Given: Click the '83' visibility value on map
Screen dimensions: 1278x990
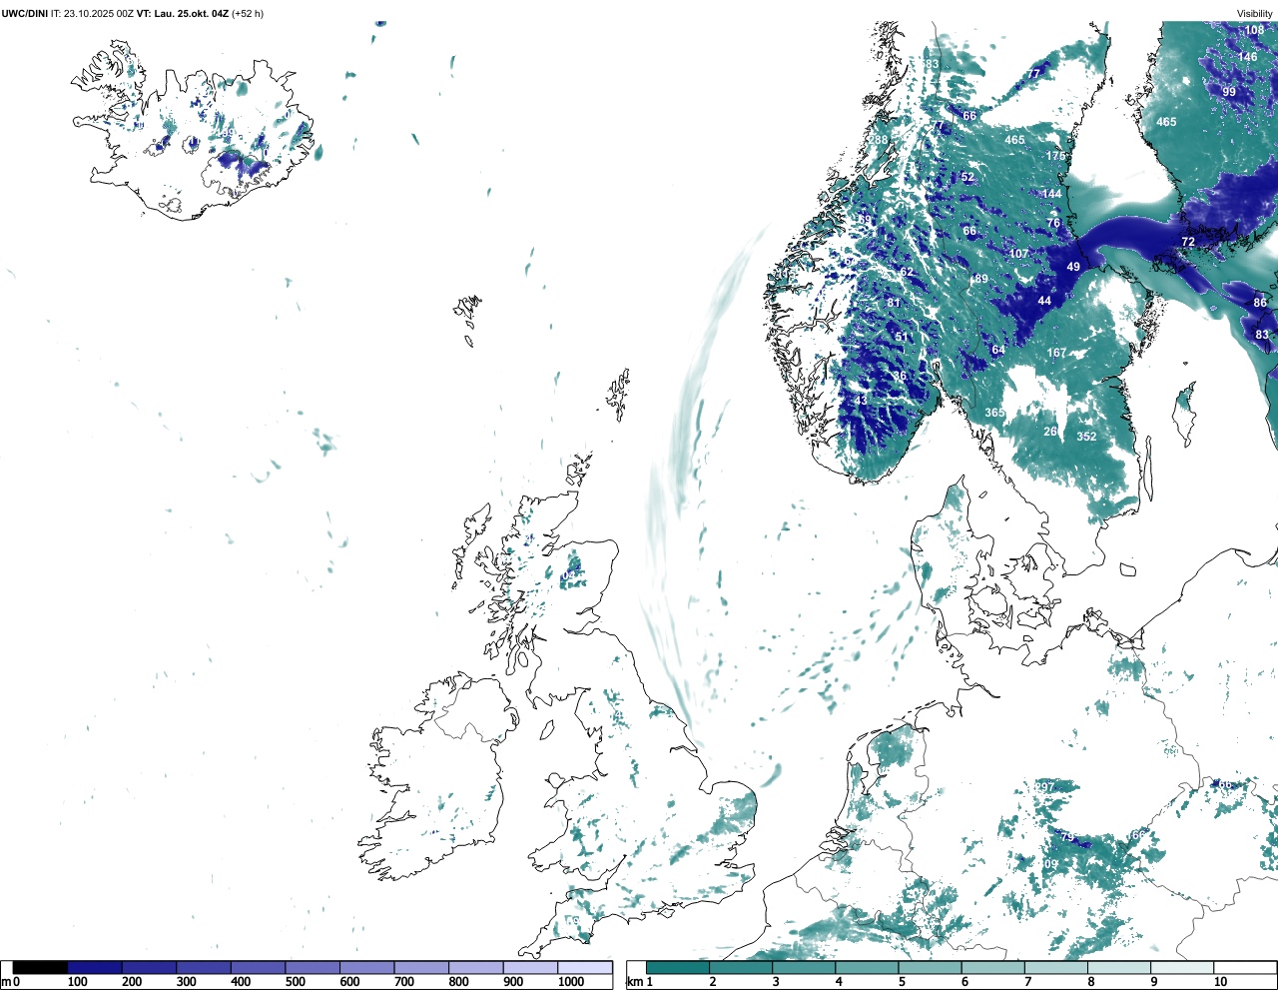Looking at the screenshot, I should click(x=1262, y=336).
